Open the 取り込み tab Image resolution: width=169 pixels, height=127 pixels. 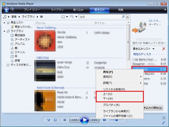78,10
